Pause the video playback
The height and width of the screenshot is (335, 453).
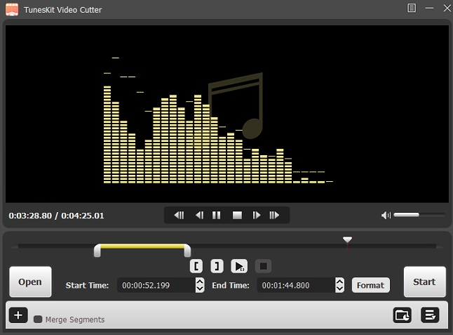[x=217, y=216]
